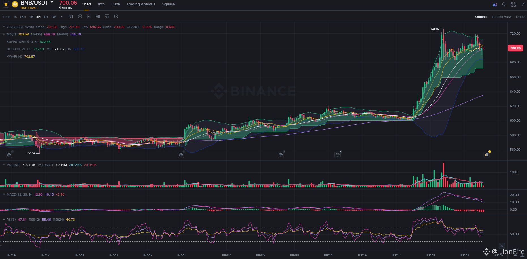Click the $700.06 price under the ticker
The width and height of the screenshot is (527, 259).
tap(65, 8)
